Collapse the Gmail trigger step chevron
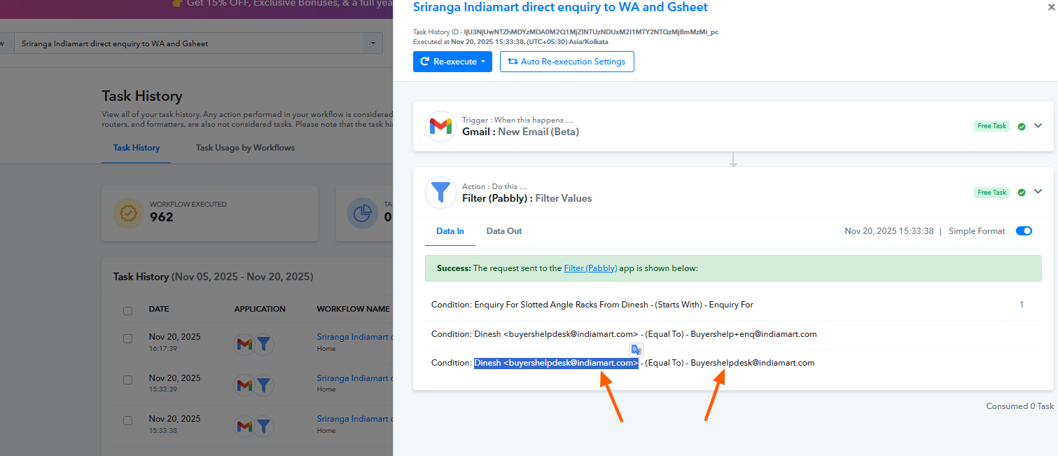 point(1038,125)
